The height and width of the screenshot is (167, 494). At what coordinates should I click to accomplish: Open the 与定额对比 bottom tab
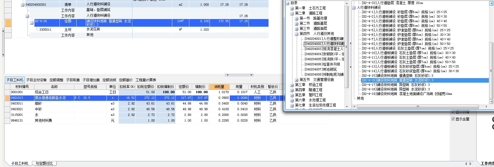point(44,163)
